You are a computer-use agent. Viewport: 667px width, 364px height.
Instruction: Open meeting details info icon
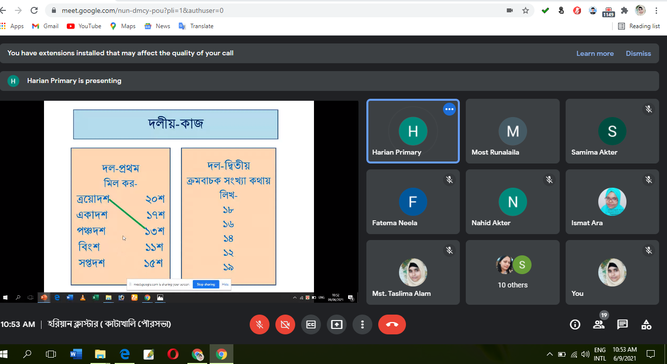point(575,324)
